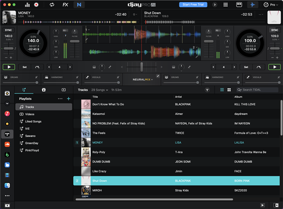Image resolution: width=283 pixels, height=209 pixels.
Task: Switch library to grid view
Action: click(229, 90)
